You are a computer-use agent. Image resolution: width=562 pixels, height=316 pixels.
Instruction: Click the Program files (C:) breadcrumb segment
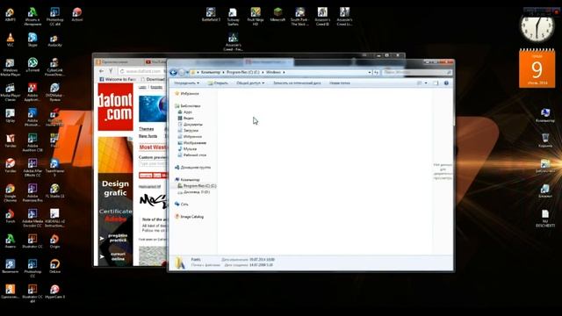coord(242,72)
